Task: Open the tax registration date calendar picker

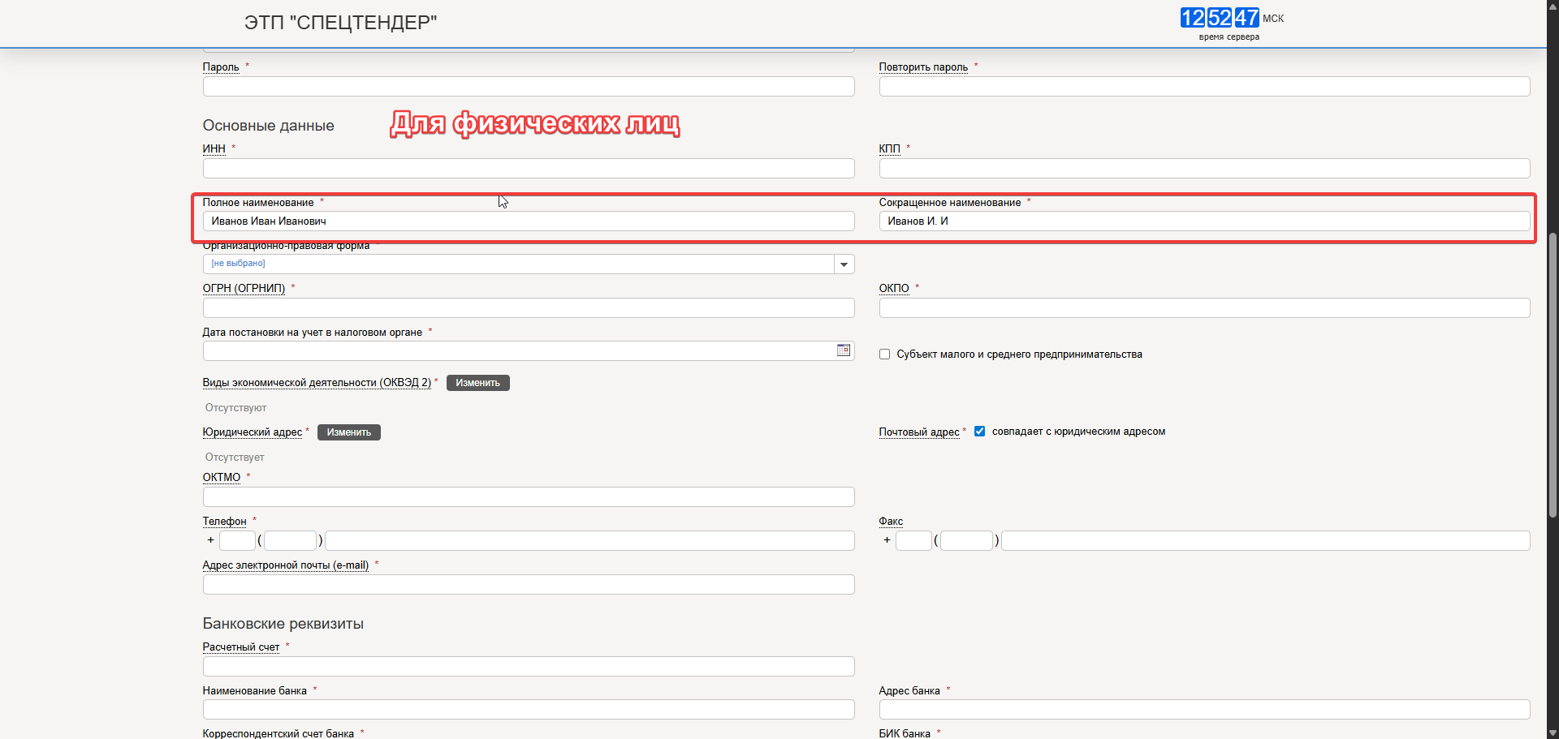Action: [843, 350]
